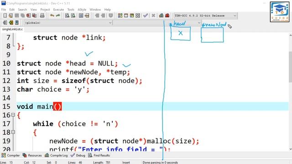Open the AStyle menu
The image size is (292, 164).
82,10
